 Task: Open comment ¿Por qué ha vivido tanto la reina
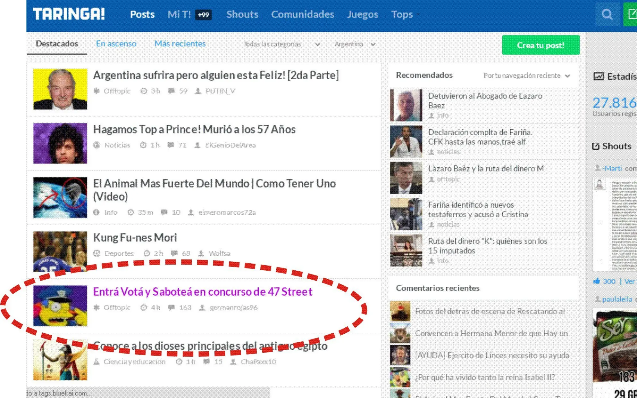click(x=485, y=377)
